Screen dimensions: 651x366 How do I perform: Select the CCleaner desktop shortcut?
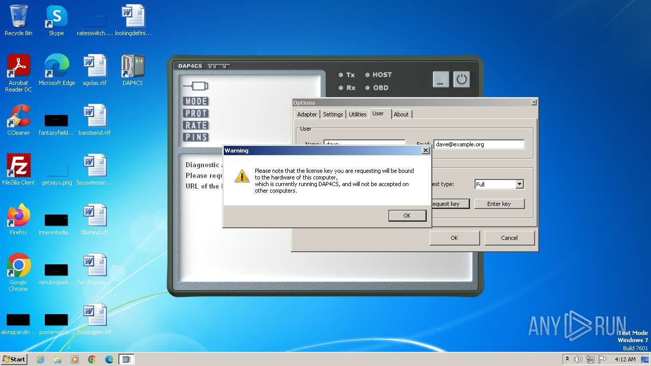[18, 120]
